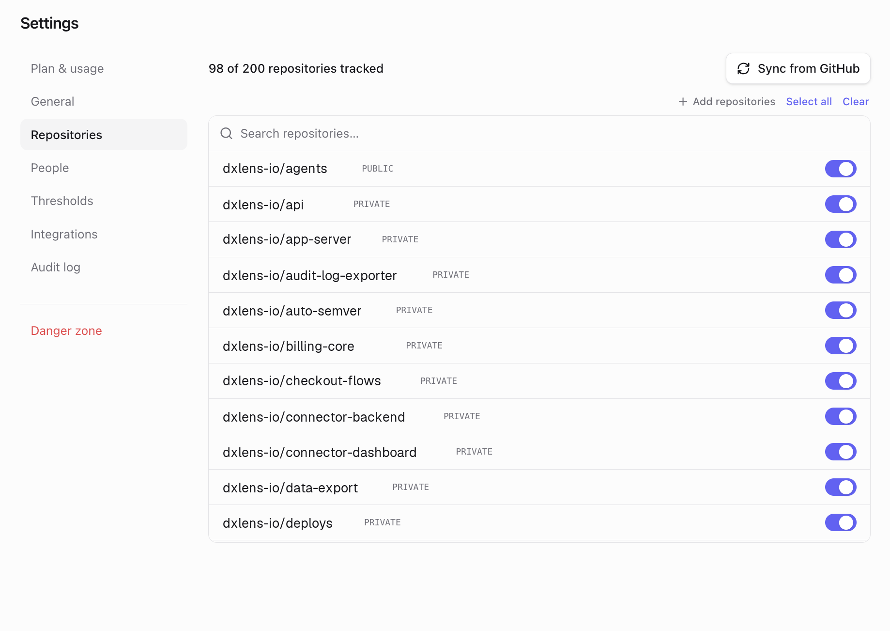Select the Repositories settings section

tap(104, 135)
